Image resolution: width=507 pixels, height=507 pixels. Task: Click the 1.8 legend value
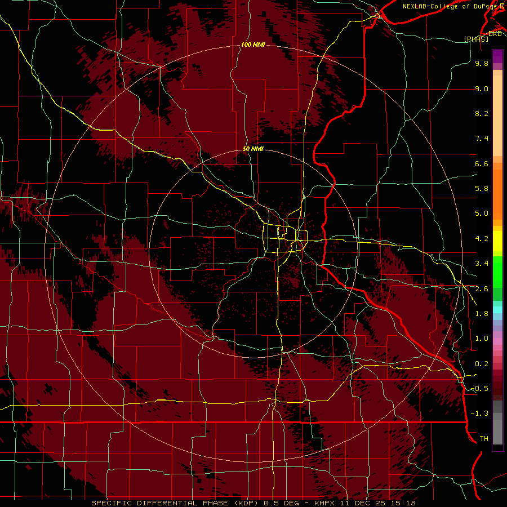pyautogui.click(x=482, y=314)
